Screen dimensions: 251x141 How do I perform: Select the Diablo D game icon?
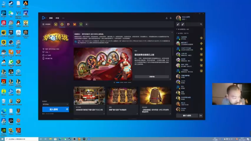coord(68,24)
